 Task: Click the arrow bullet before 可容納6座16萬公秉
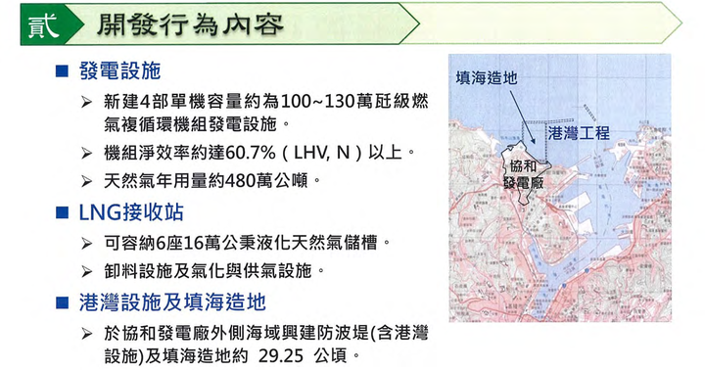(86, 244)
